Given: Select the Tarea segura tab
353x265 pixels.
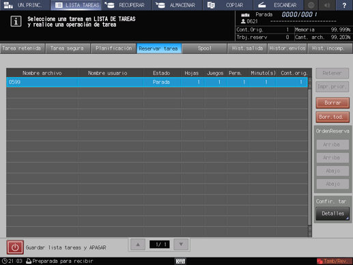Looking at the screenshot, I should tap(68, 48).
